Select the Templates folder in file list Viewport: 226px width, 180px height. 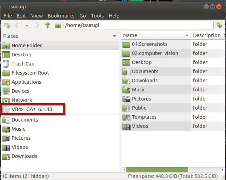click(144, 117)
